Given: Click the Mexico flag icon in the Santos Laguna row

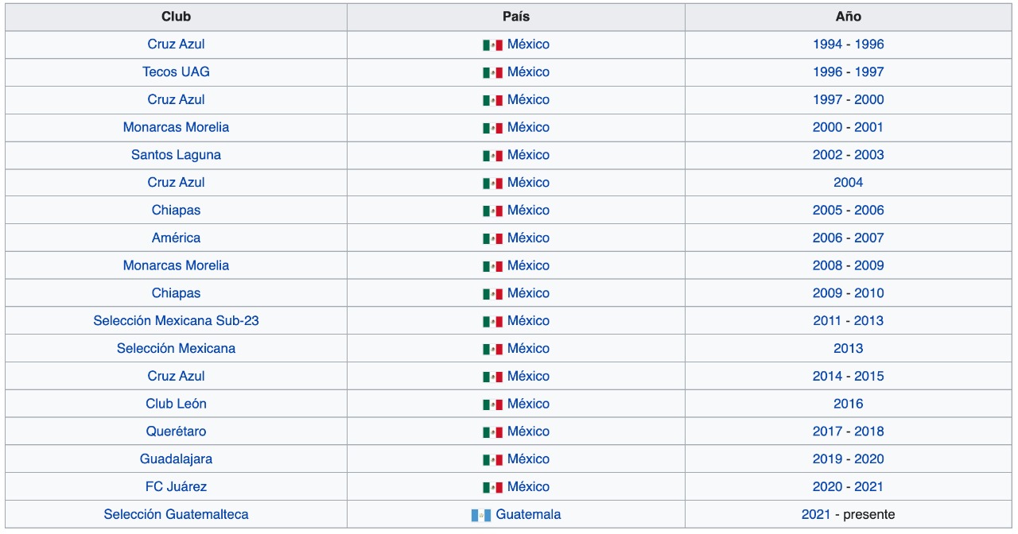Looking at the screenshot, I should (492, 156).
